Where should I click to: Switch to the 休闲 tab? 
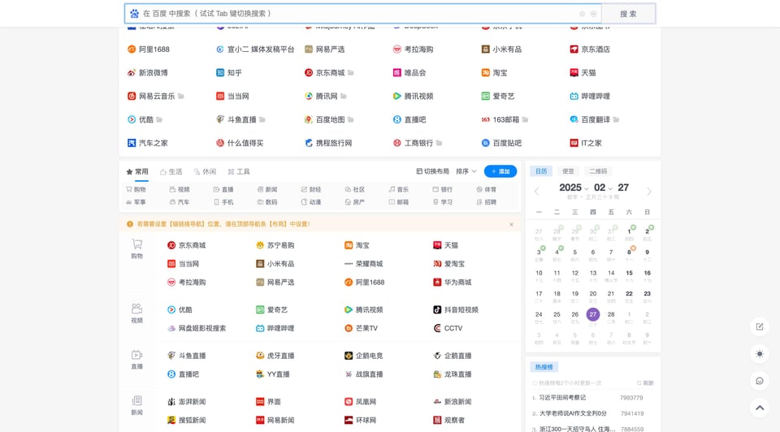pyautogui.click(x=205, y=171)
